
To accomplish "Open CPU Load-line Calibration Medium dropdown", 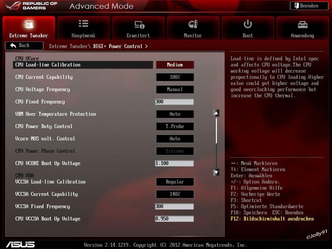I will 175,65.
